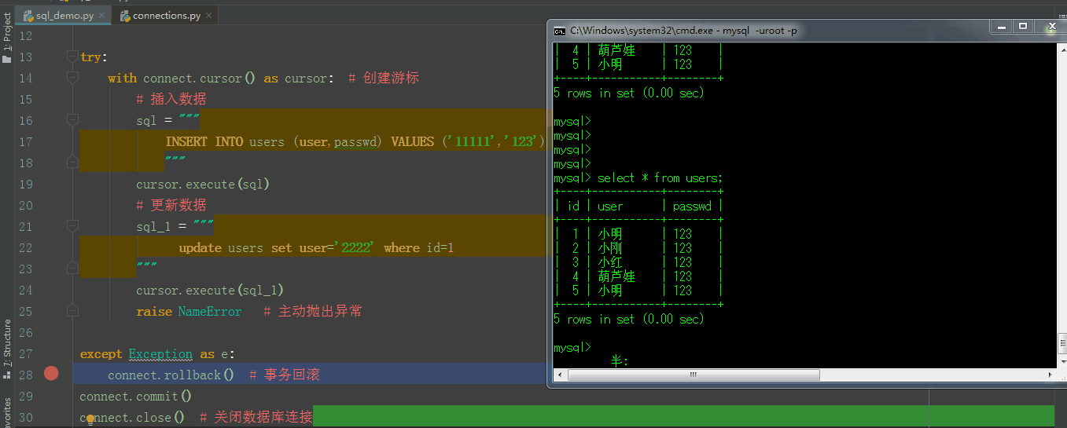
Task: Click the cmd.exe window system icon
Action: [x=559, y=31]
